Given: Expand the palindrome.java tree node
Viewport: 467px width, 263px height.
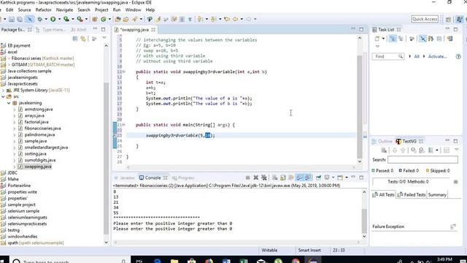Looking at the screenshot, I should coord(15,134).
